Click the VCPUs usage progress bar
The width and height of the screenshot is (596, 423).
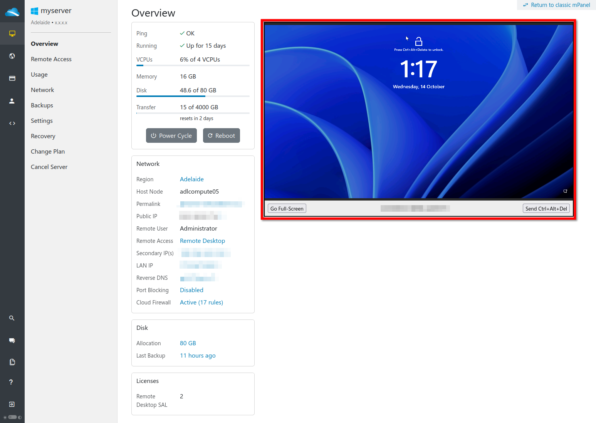click(193, 65)
